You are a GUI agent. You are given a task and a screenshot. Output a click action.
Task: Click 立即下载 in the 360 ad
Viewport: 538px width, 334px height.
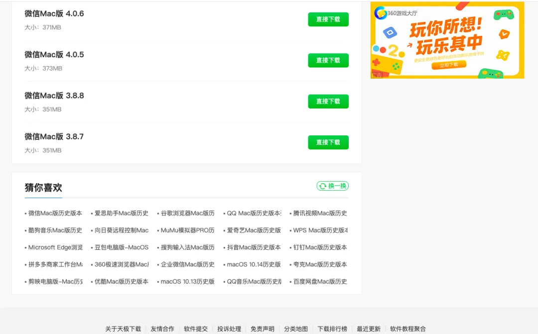coord(449,65)
